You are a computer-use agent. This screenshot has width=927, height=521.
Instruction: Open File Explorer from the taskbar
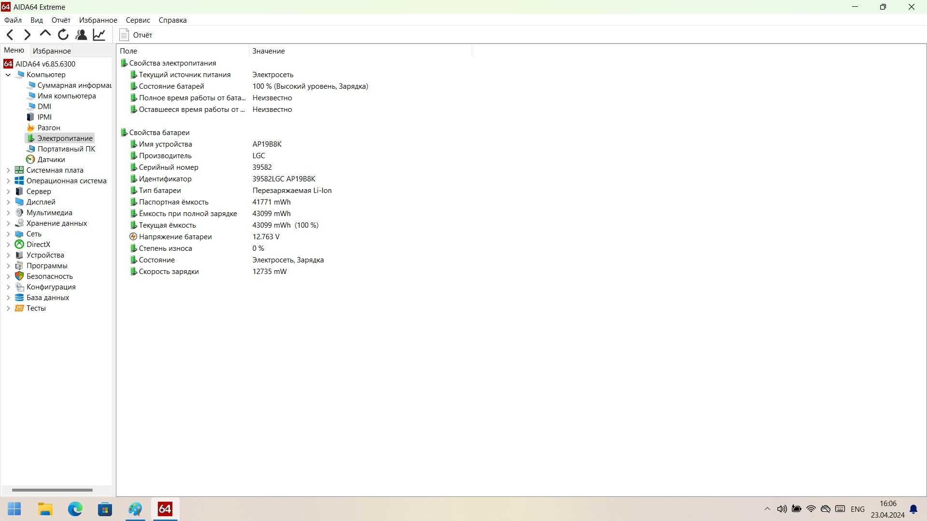pos(45,509)
